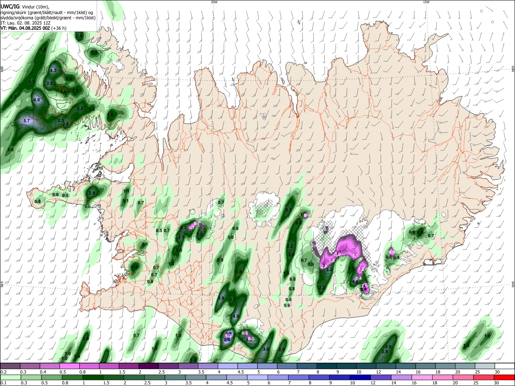This screenshot has width=515, height=386.
Task: Click the "UWC/IG: Vindur (10m)" title text
Action: click(25, 6)
